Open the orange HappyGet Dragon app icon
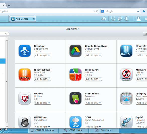This screenshot has height=134, width=147. (x=25, y=74)
